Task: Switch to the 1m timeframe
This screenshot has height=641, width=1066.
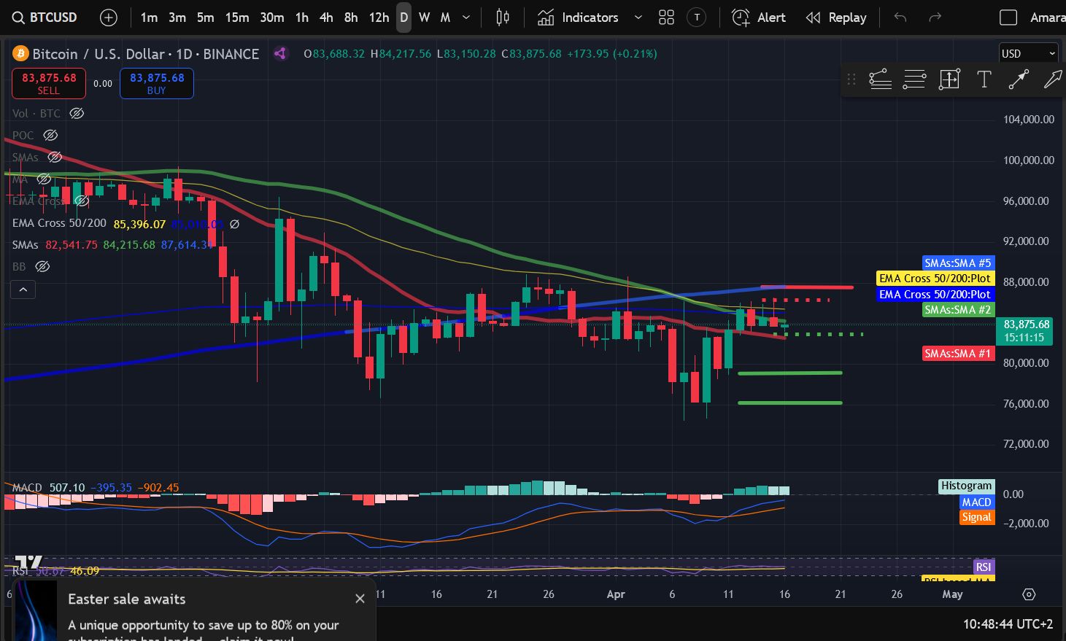Action: point(149,18)
